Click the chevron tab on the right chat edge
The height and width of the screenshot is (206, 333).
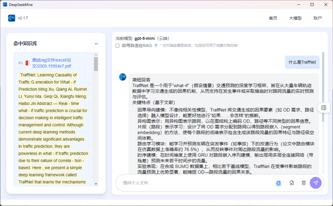coord(323,108)
